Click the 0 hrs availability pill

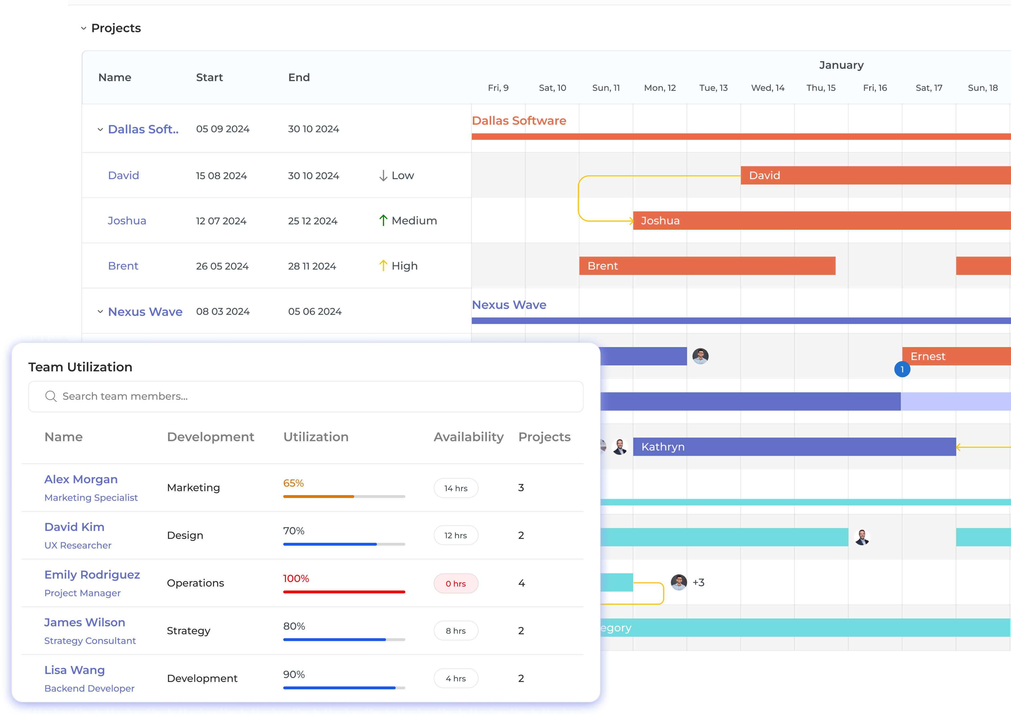tap(456, 584)
